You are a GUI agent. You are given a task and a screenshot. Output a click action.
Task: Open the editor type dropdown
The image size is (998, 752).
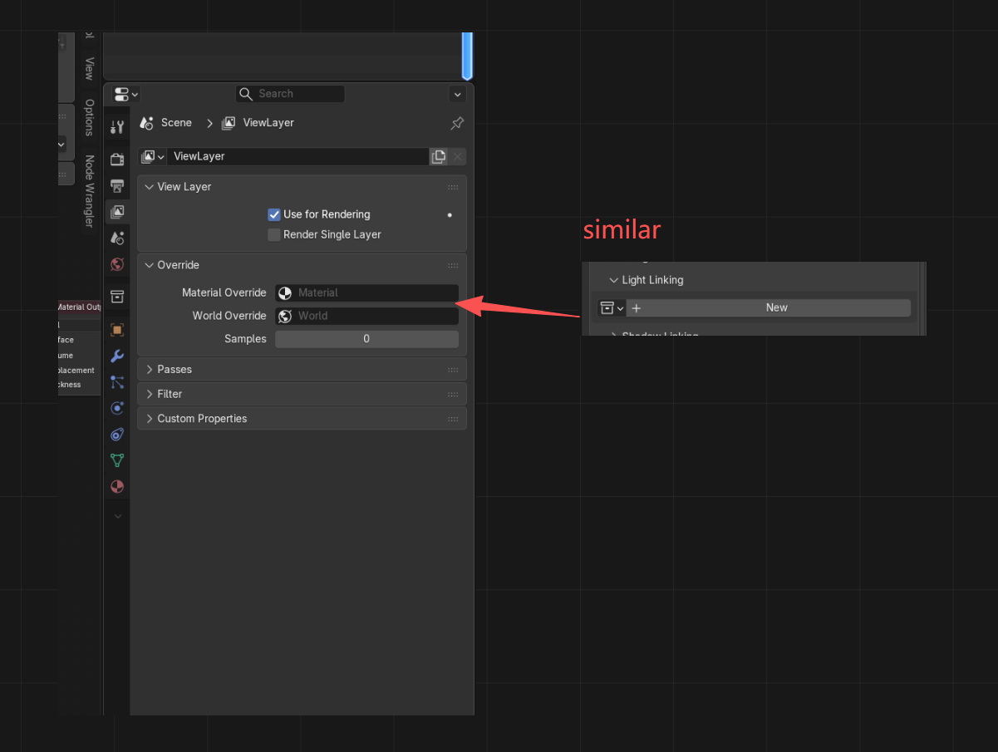click(x=126, y=94)
